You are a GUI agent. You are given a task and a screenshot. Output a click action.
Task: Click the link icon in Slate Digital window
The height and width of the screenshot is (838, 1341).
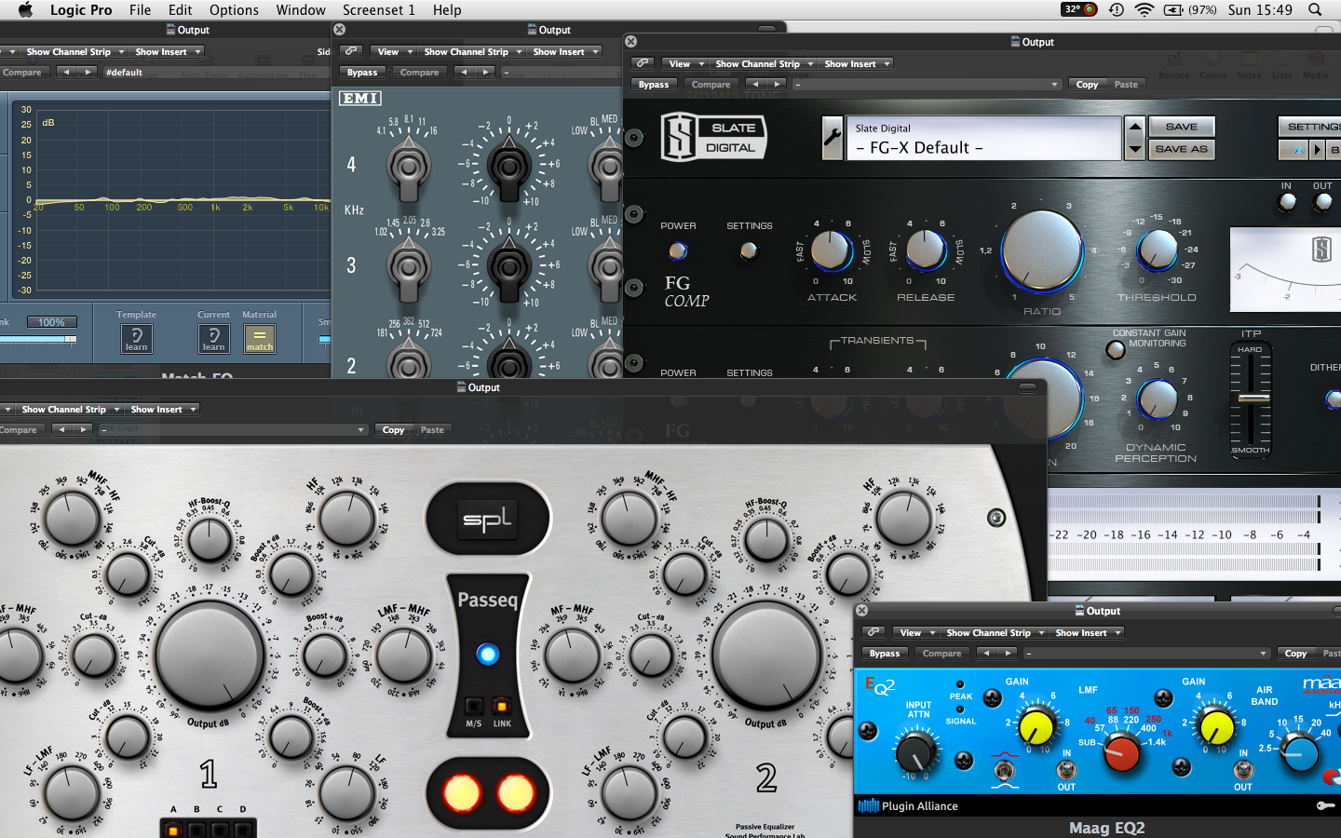coord(643,63)
